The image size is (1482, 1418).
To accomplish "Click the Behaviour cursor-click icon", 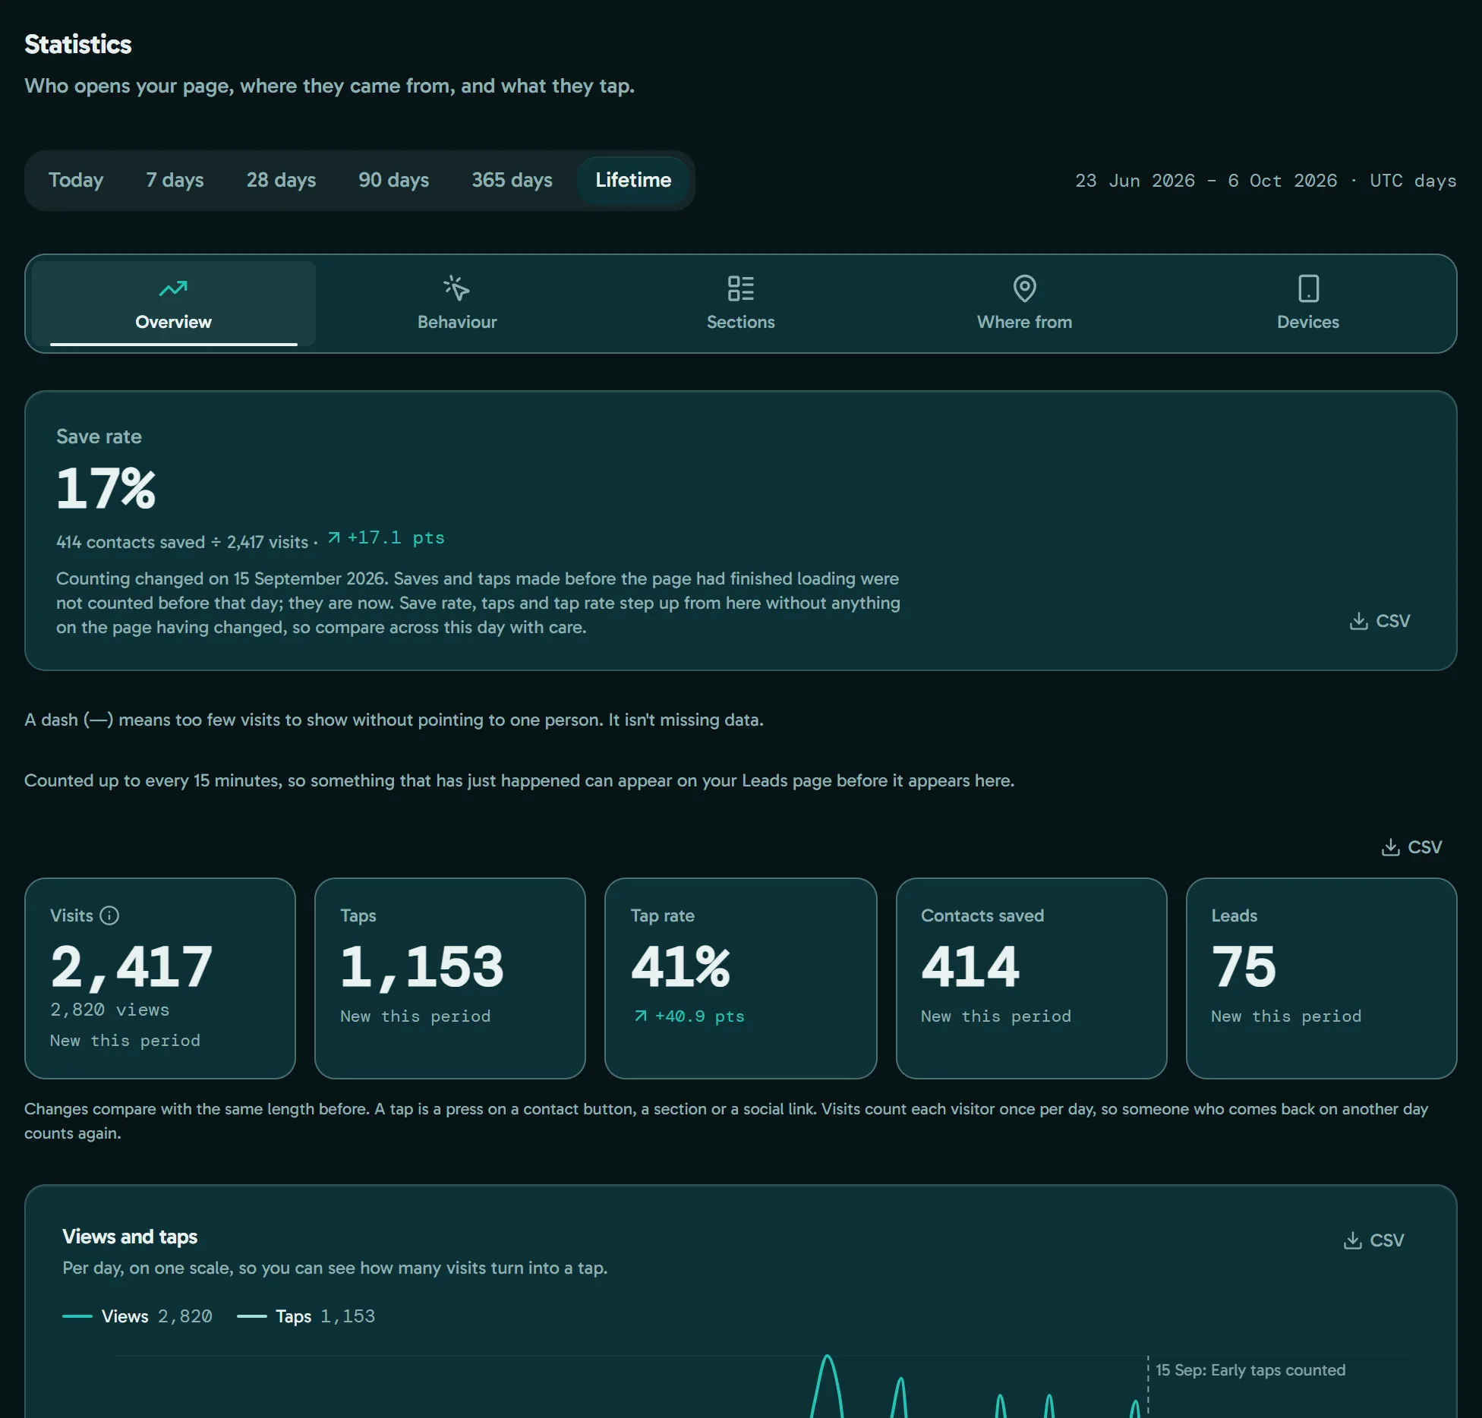I will pyautogui.click(x=457, y=288).
